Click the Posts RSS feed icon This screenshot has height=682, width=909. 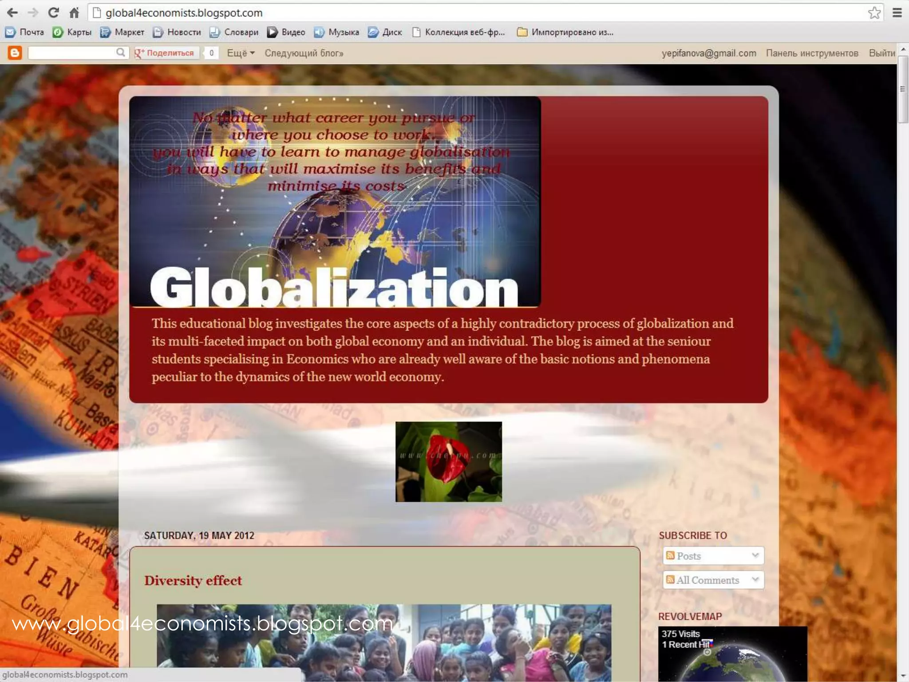point(670,555)
